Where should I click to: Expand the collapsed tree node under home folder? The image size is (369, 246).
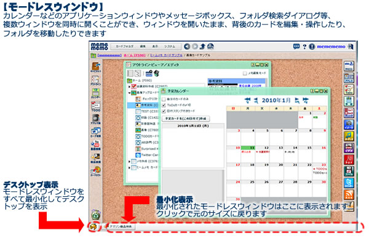point(130,87)
